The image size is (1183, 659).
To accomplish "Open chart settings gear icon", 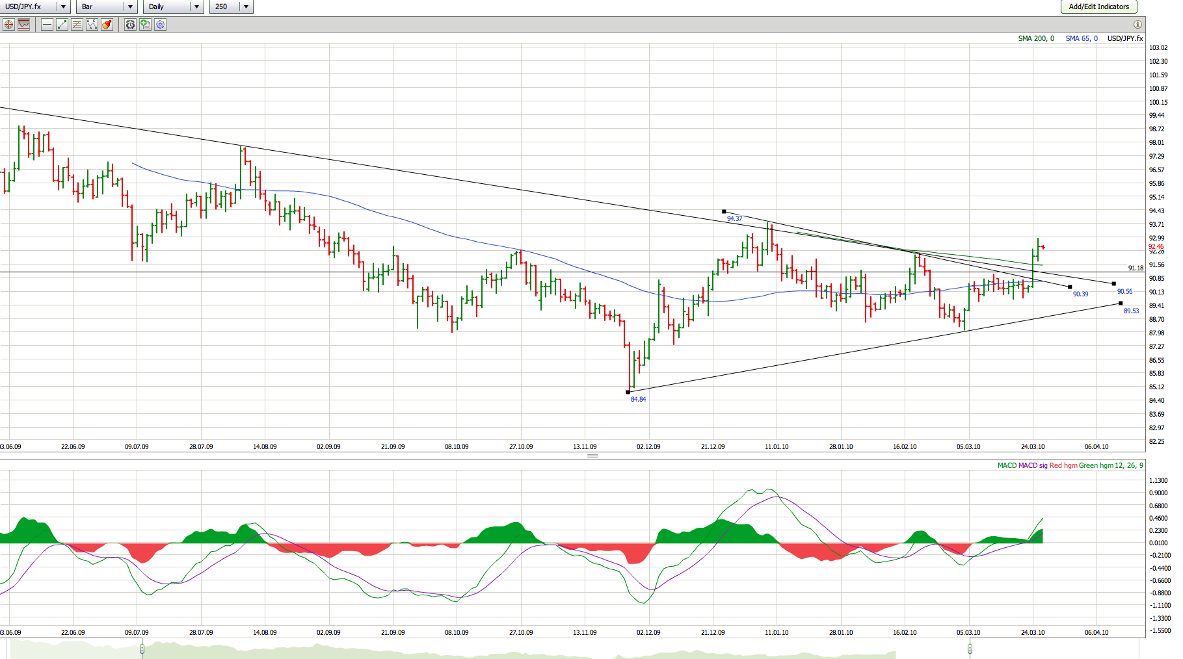I will pos(160,25).
